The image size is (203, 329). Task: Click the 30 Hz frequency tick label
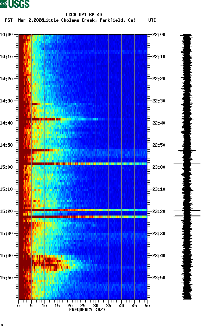click(x=96, y=306)
